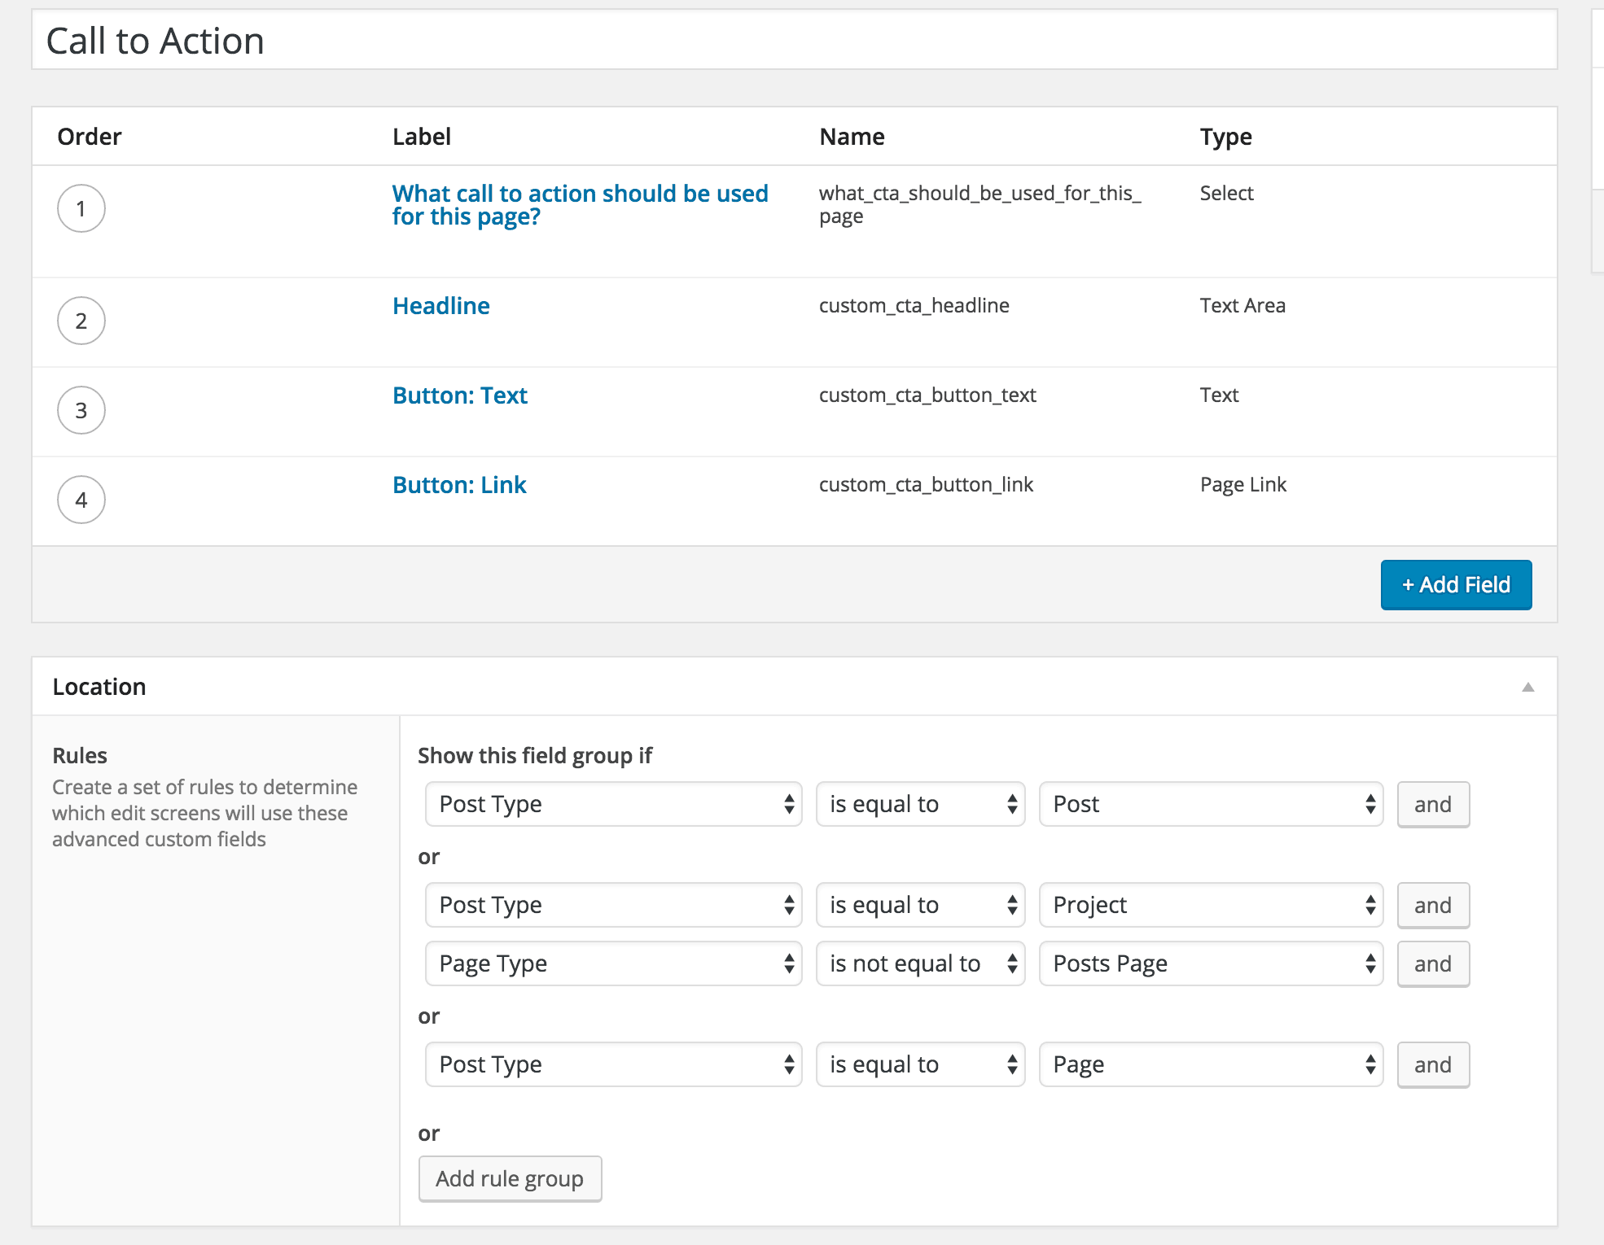The width and height of the screenshot is (1604, 1245).
Task: Open the Posts Page value dropdown
Action: coord(1210,963)
